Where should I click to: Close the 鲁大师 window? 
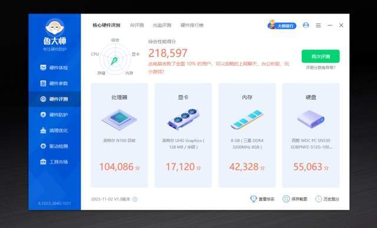[x=341, y=25]
